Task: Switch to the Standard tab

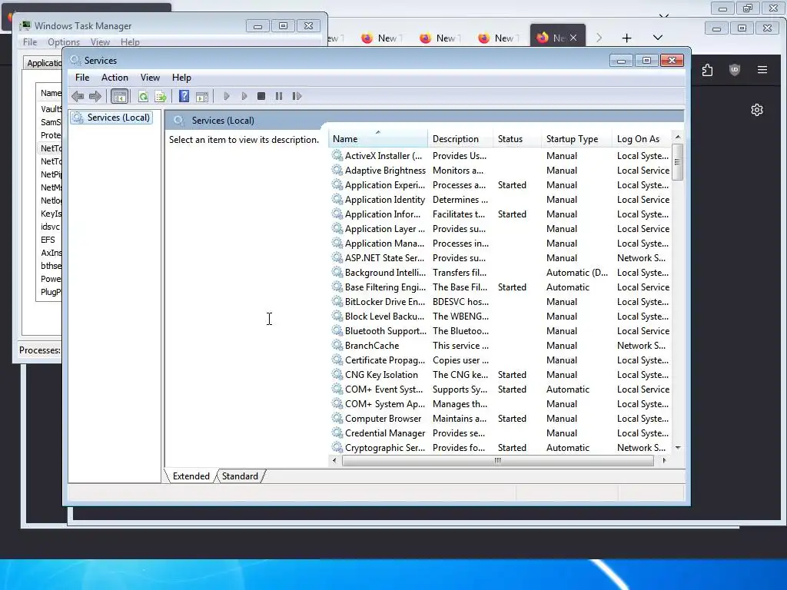Action: [x=240, y=476]
